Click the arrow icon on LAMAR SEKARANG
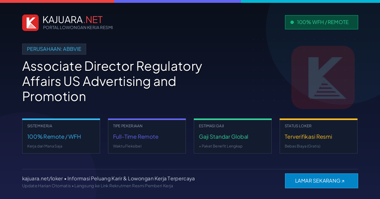 tap(343, 181)
